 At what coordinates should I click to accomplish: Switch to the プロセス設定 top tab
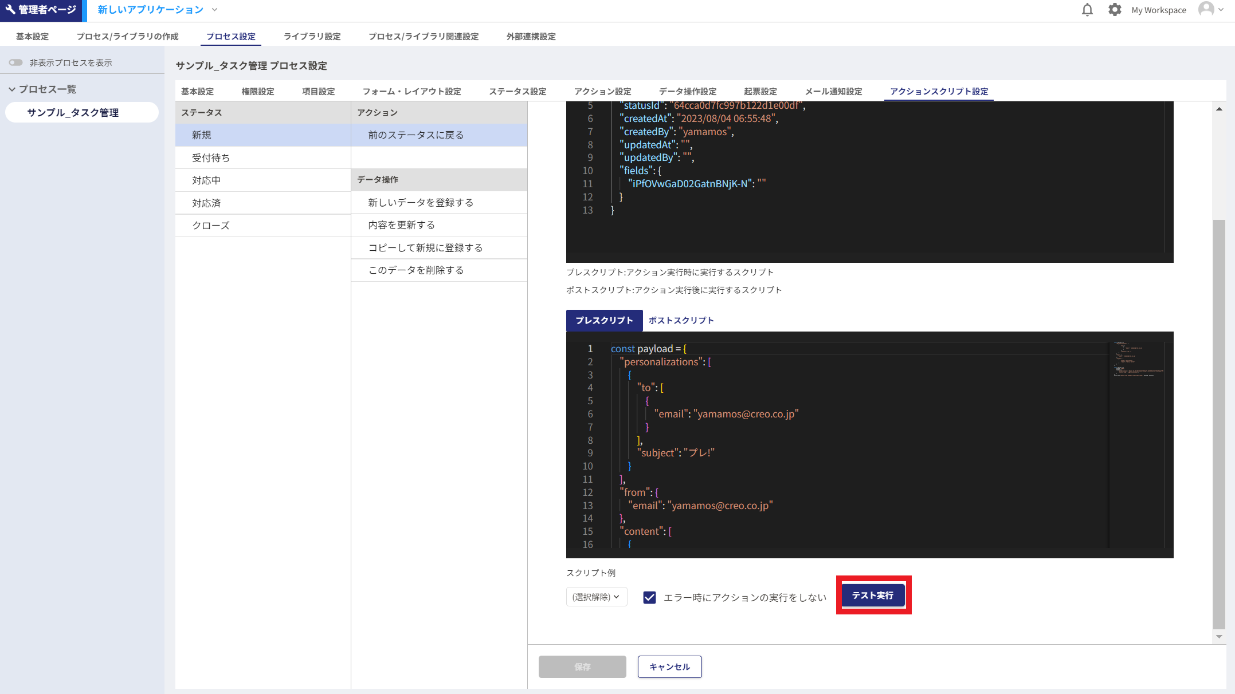coord(231,36)
